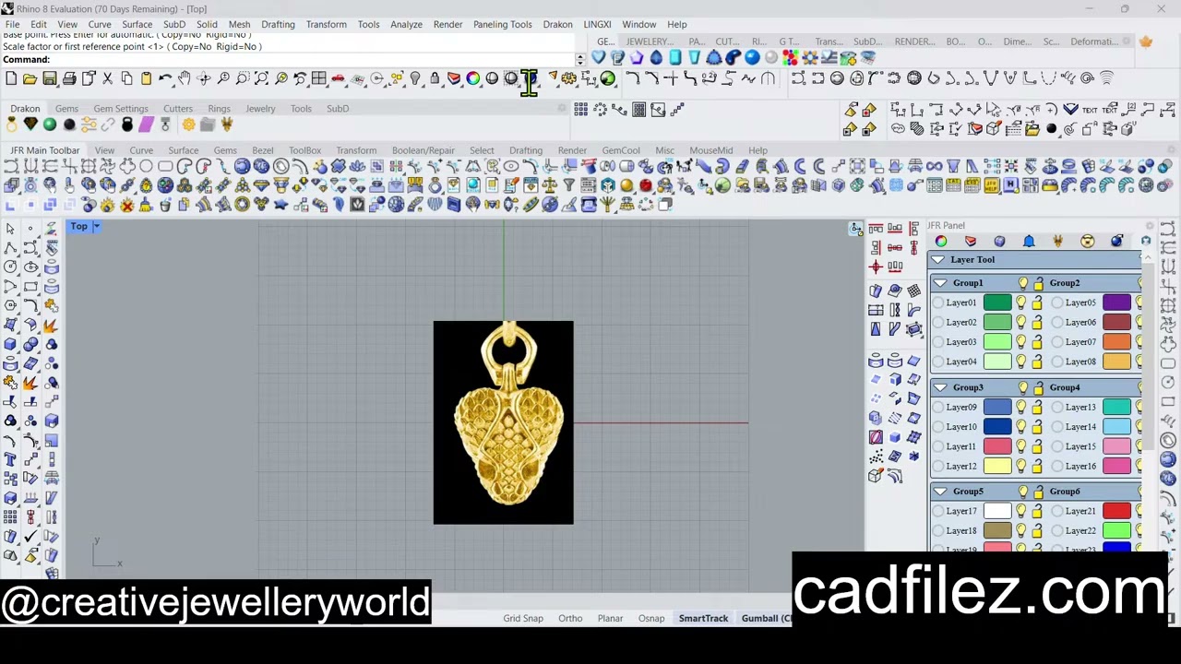Toggle the Layer03 lock icon
1181x664 pixels.
(1036, 342)
